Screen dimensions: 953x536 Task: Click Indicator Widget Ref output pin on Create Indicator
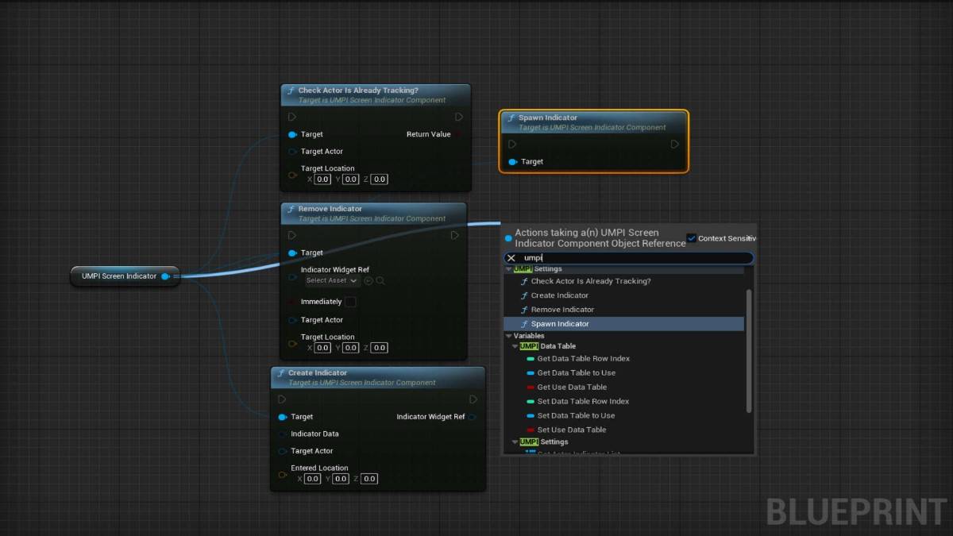(473, 417)
